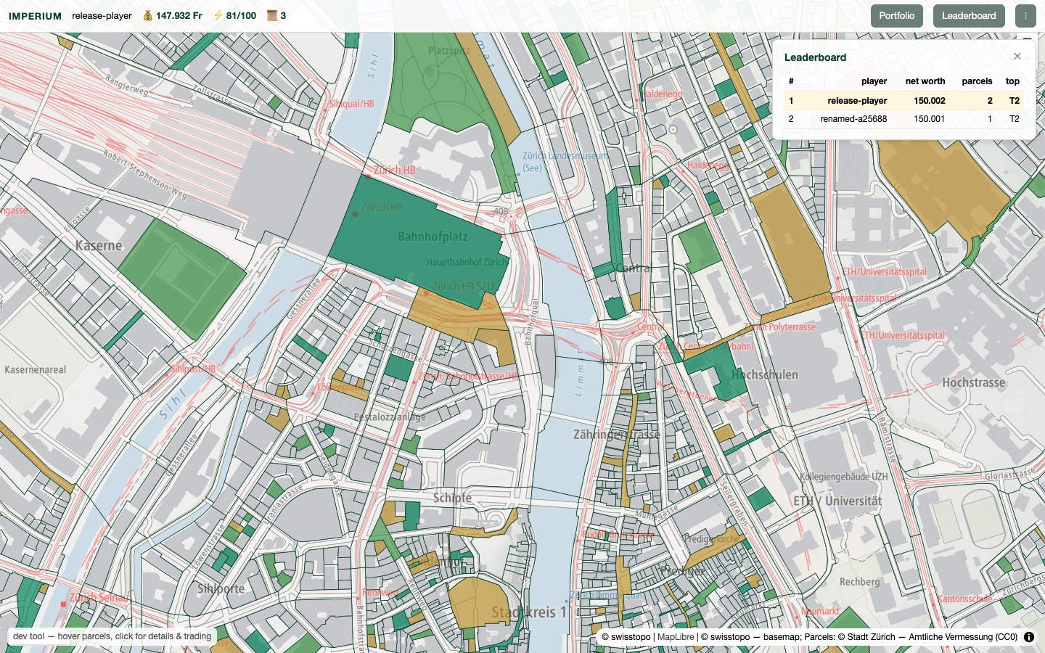The image size is (1045, 653).
Task: Click the Zürich Selnau station label
Action: (99, 598)
